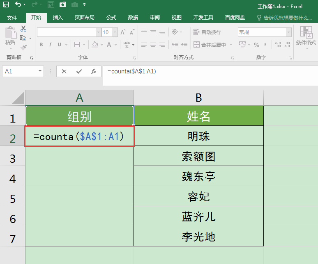Select row 5 header
Image resolution: width=318 pixels, height=264 pixels.
tap(13, 196)
